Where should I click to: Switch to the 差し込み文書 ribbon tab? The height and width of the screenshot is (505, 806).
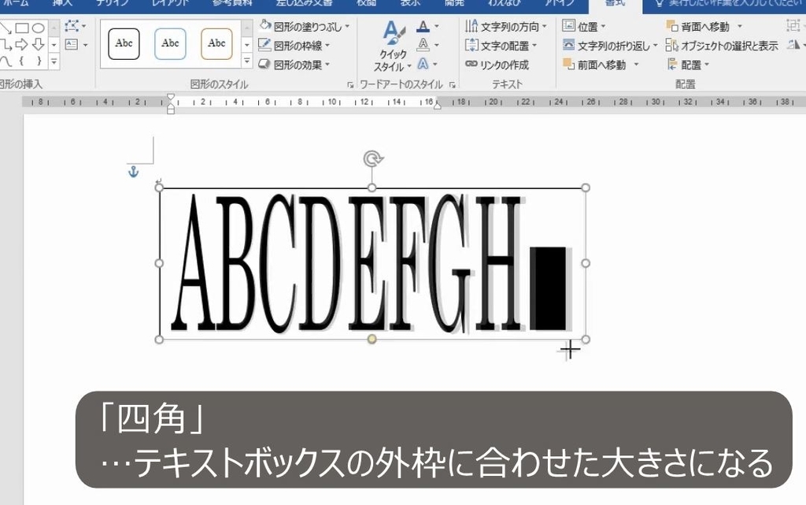point(304,3)
